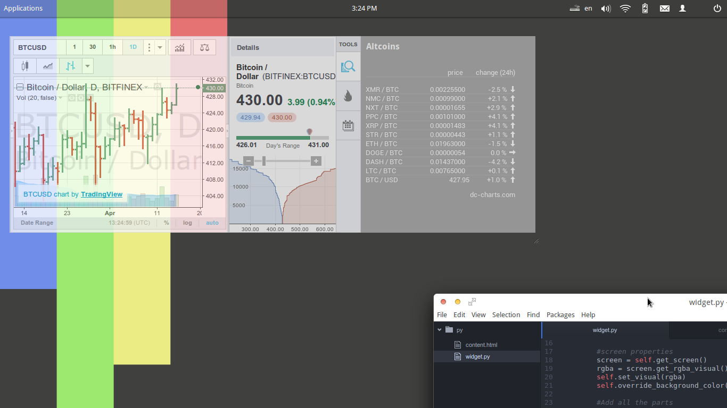Expand Bitcoin / Dollar legend dropdown
Viewport: 727px width, 408px height.
click(x=146, y=87)
